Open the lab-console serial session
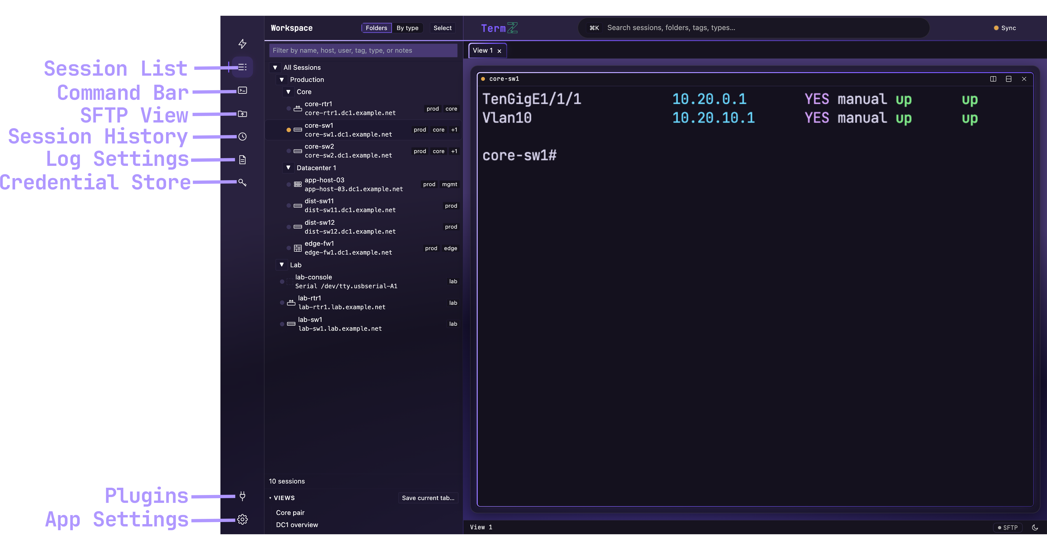This screenshot has width=1047, height=550. [x=363, y=281]
